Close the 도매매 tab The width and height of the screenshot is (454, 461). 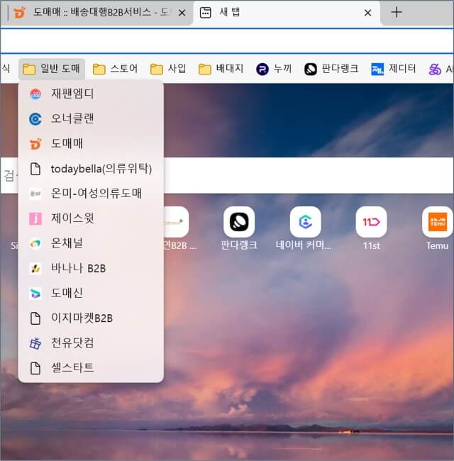182,13
